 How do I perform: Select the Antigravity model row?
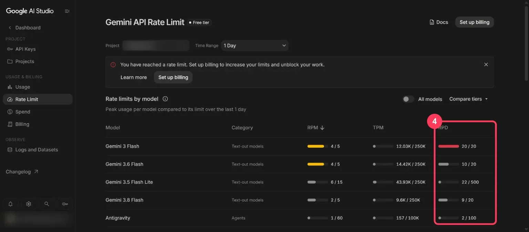point(300,218)
